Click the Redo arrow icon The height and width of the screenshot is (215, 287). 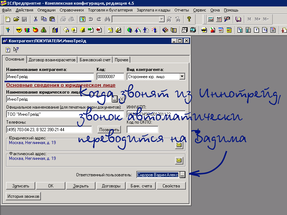click(x=99, y=19)
